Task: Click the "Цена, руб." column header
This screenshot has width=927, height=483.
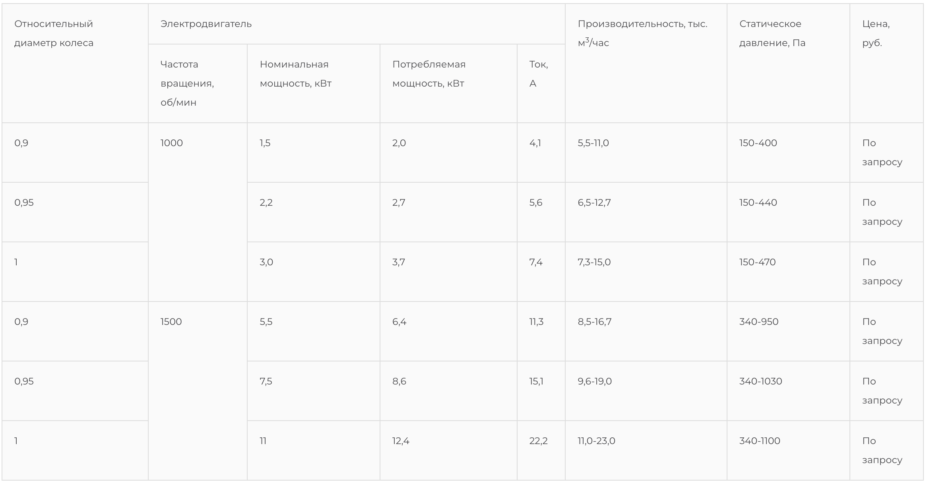Action: 876,33
